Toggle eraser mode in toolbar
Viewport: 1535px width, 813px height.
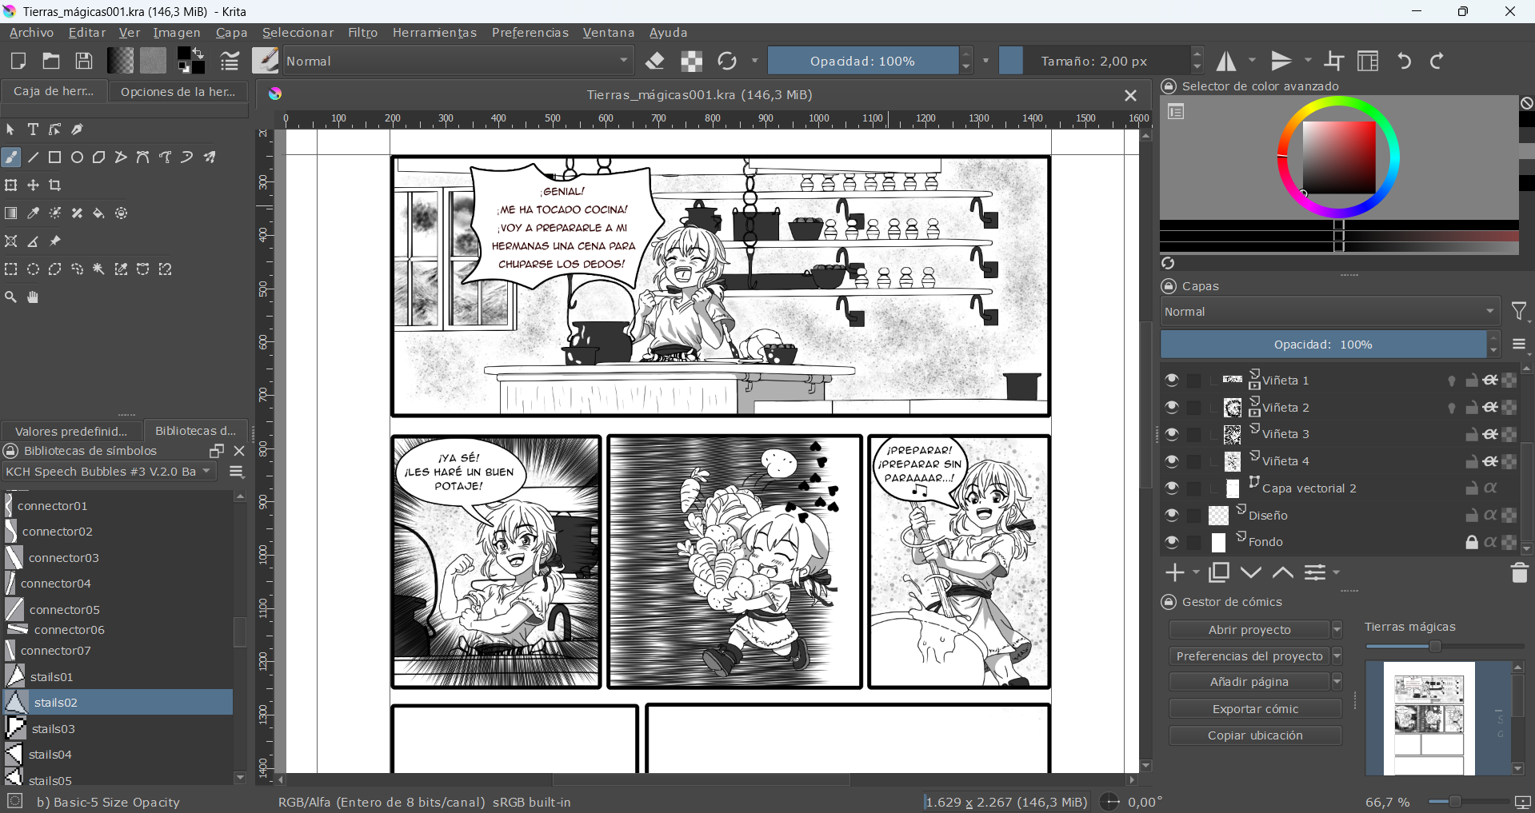pos(655,61)
